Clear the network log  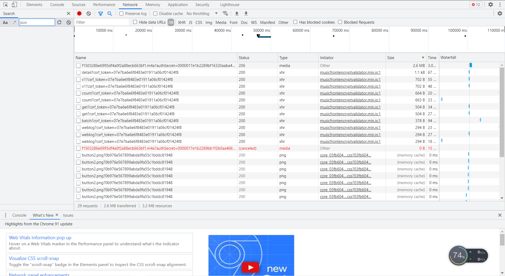[x=89, y=13]
